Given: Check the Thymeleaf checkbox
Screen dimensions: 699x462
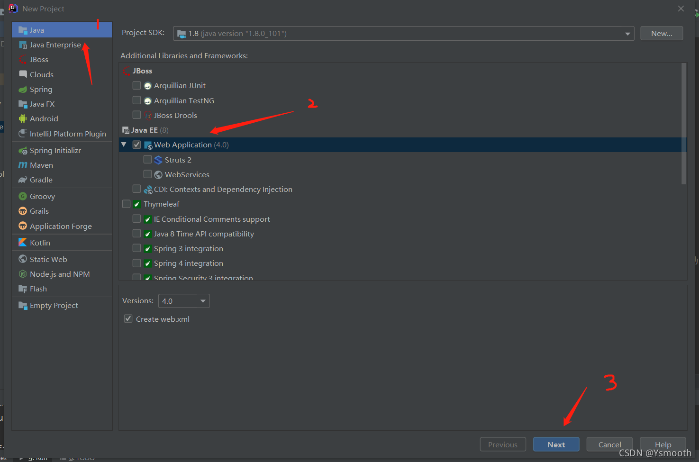Looking at the screenshot, I should (x=127, y=204).
